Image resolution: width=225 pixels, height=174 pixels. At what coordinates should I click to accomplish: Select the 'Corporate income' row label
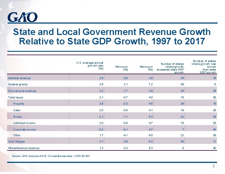pyautogui.click(x=25, y=129)
